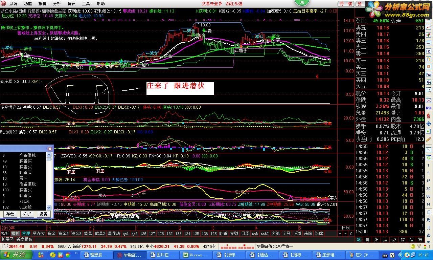Click the blue move arrows icon in right toolbar
Image resolution: width=433 pixels, height=260 pixels.
click(x=429, y=124)
